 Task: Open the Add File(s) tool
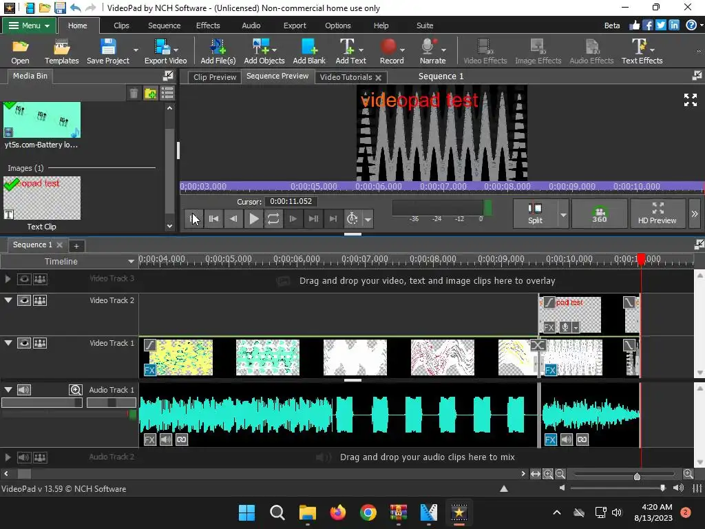coord(218,51)
